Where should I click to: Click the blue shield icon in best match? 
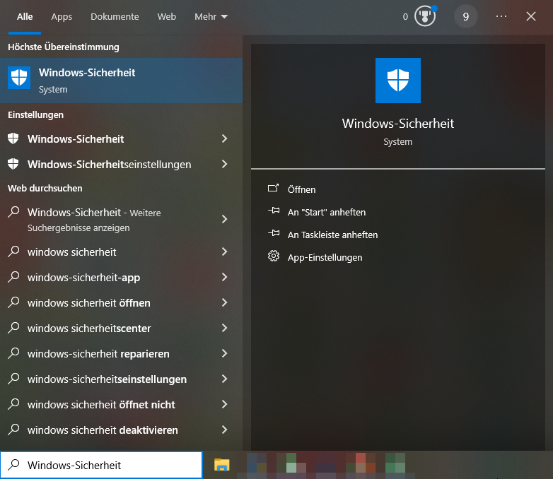click(19, 78)
